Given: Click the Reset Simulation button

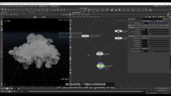Looking at the screenshot, I should [147, 21].
